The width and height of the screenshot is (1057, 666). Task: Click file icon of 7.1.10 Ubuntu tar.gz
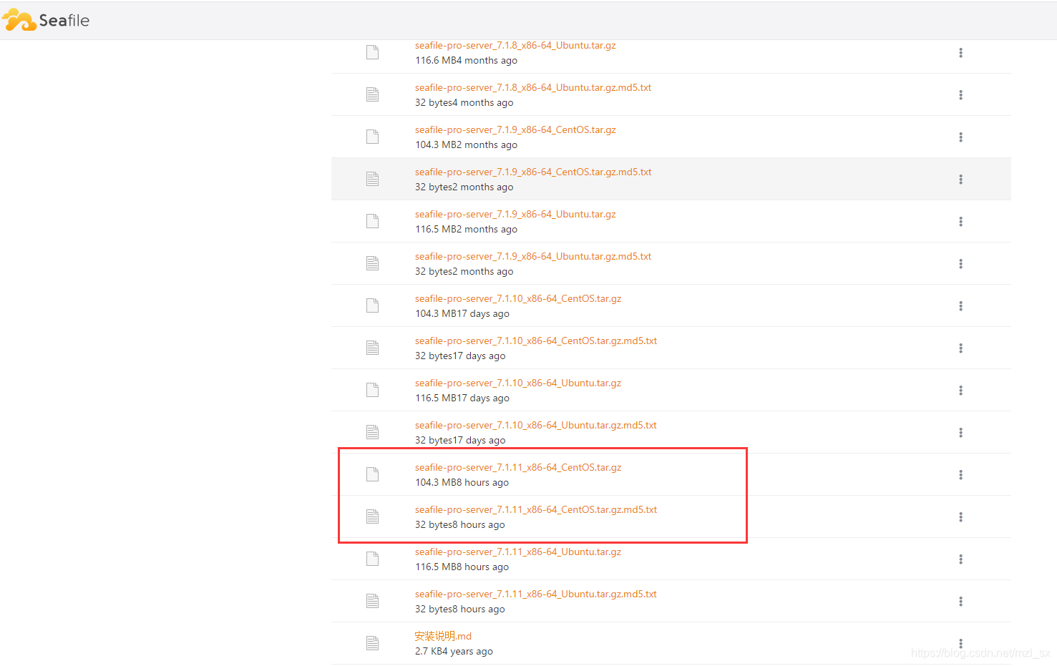click(372, 390)
